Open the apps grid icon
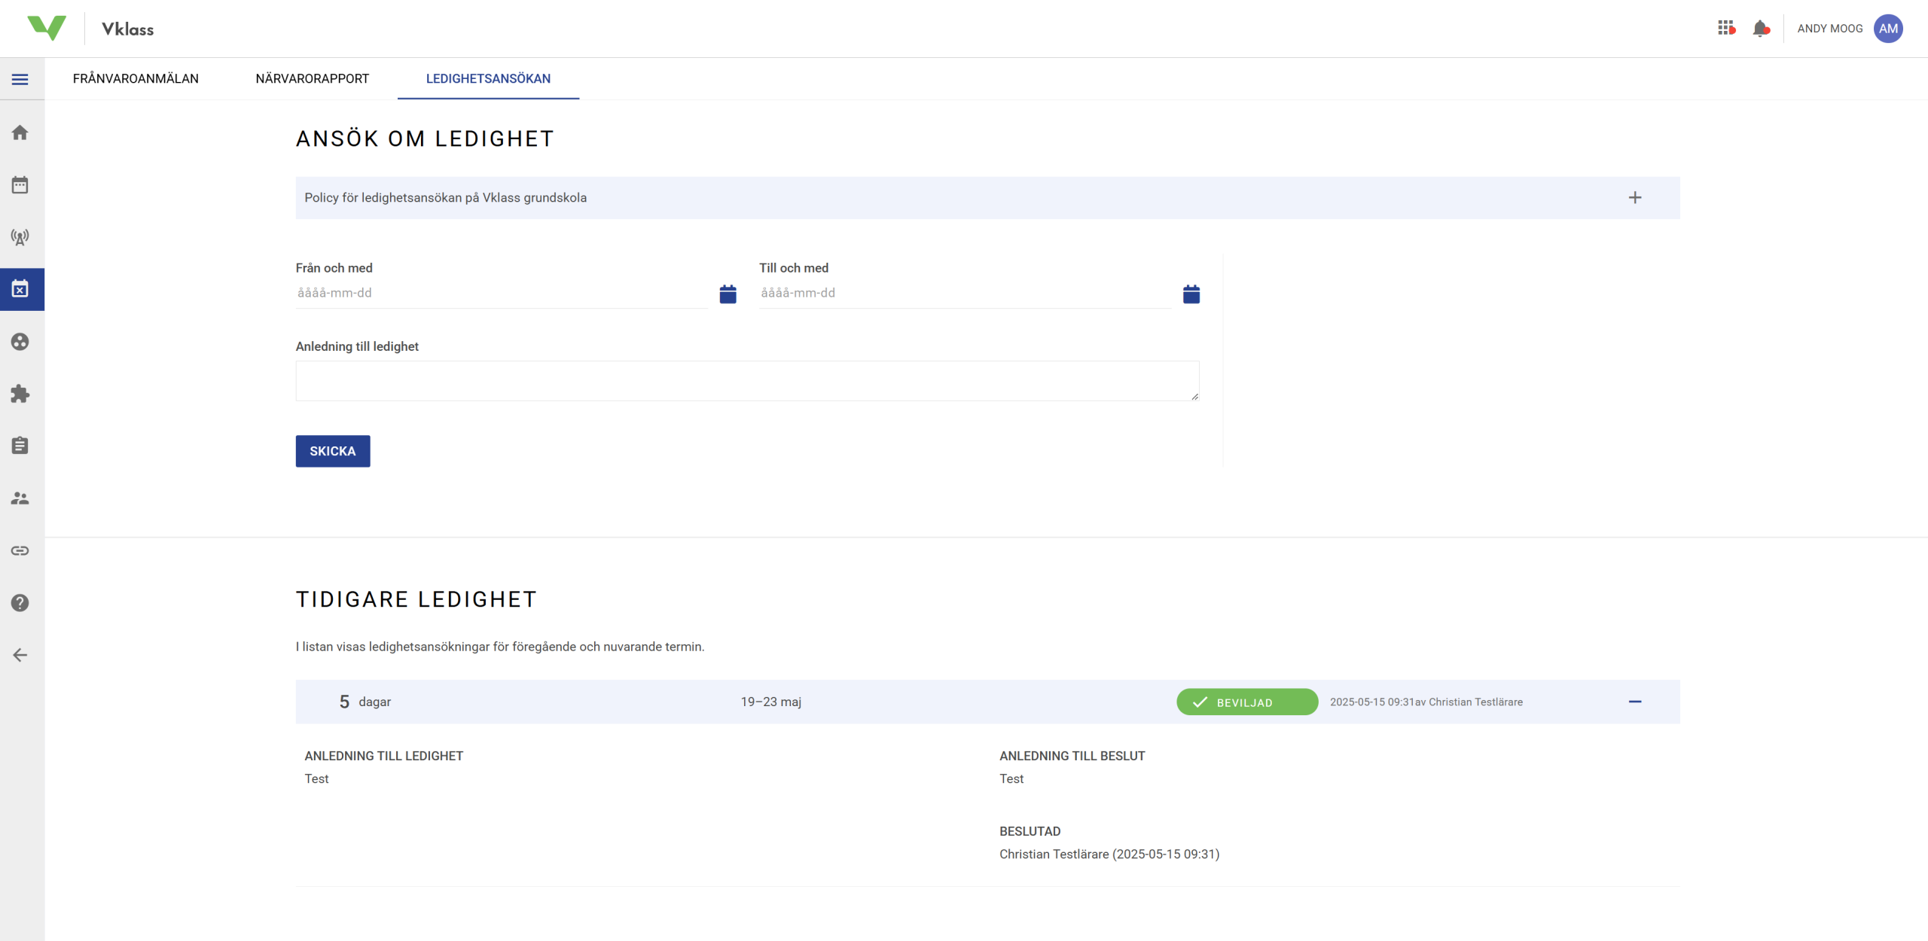 coord(1725,29)
